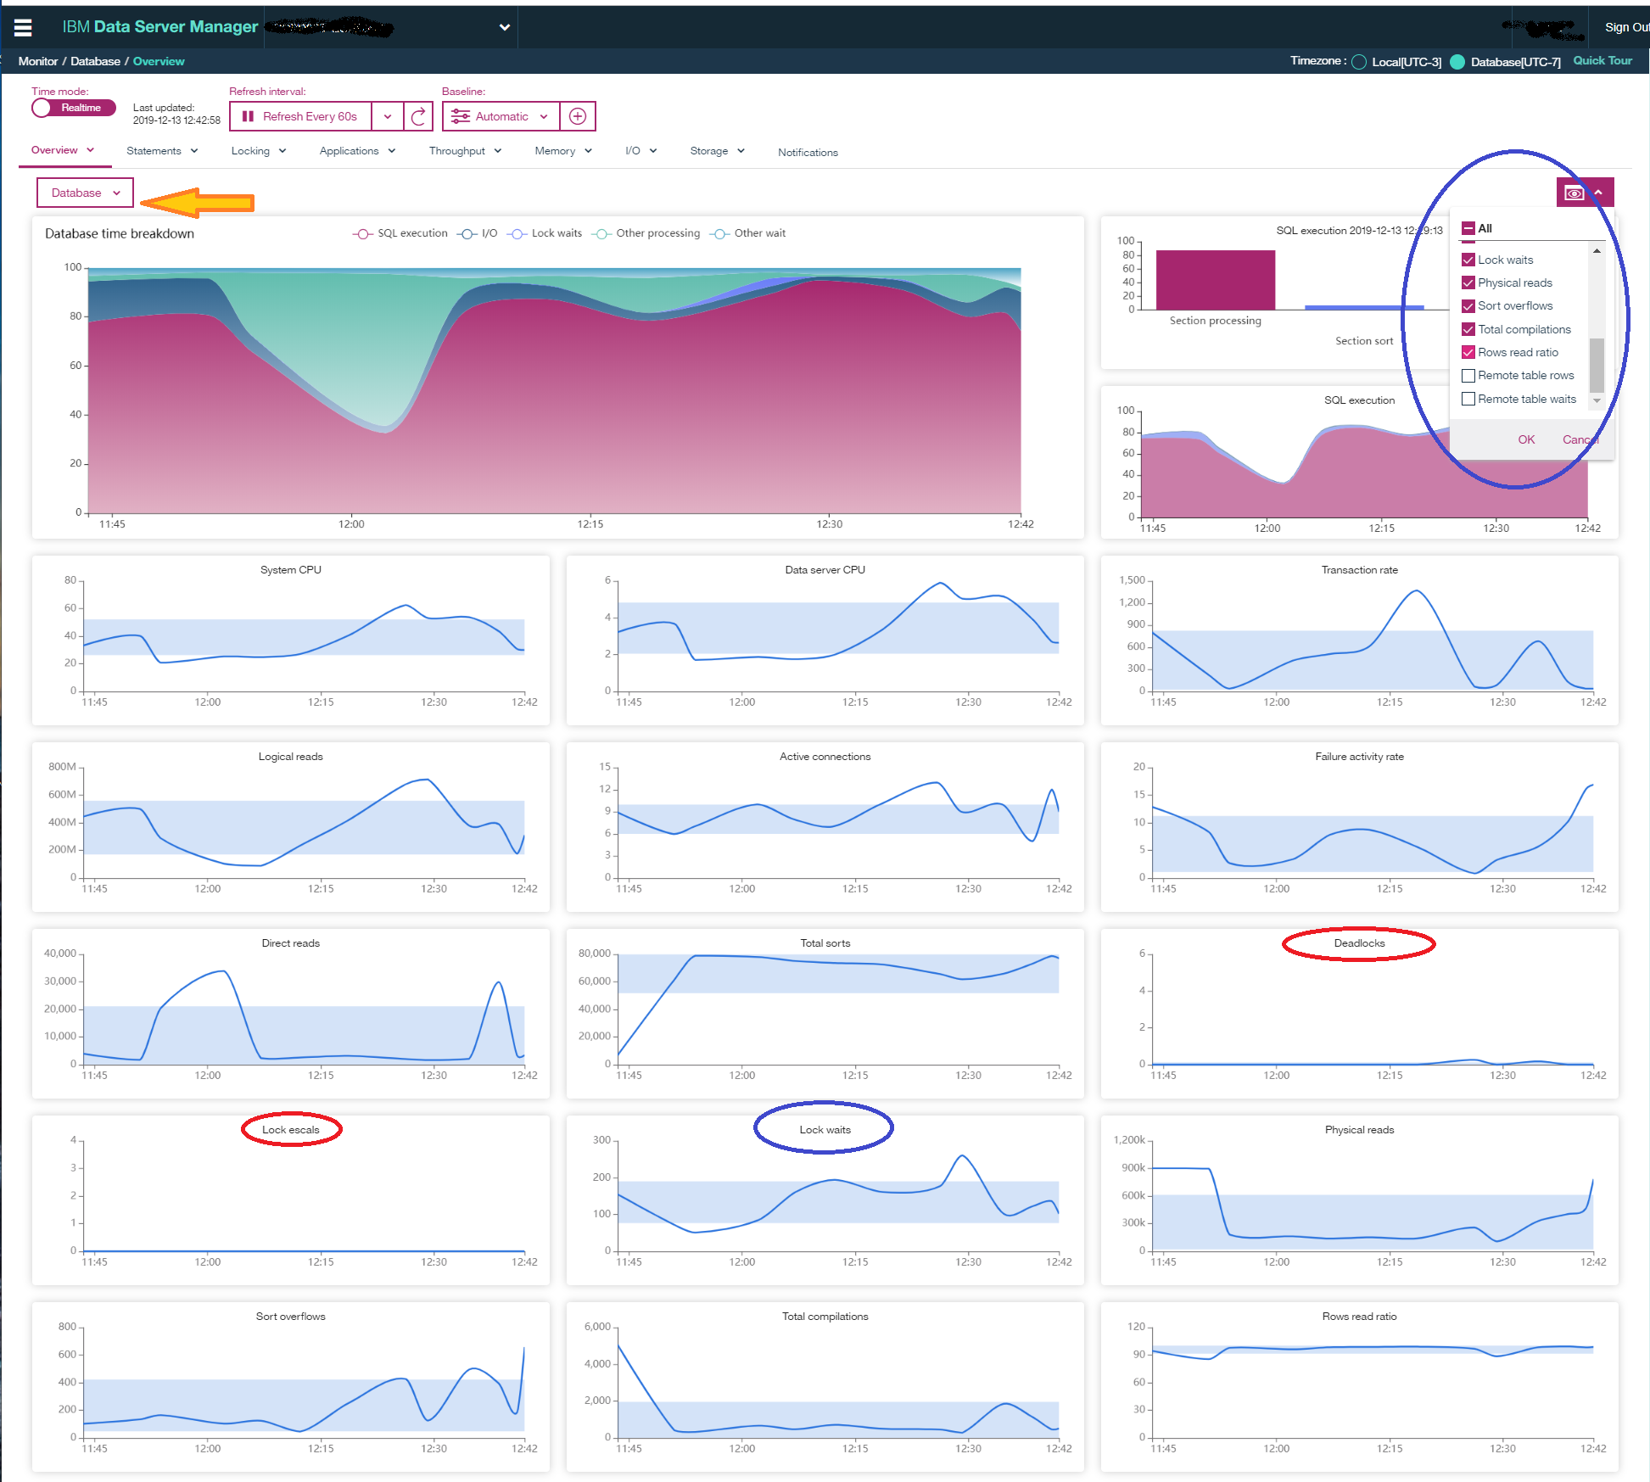Click OK in the chart selection panel
Viewport: 1650px width, 1482px height.
pos(1526,439)
